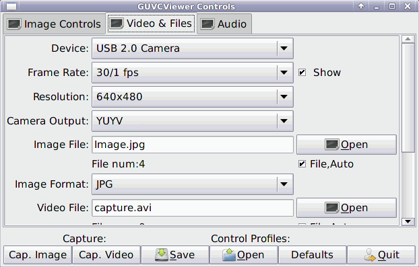The height and width of the screenshot is (267, 419).
Task: Click into the Video File text field
Action: (193, 208)
